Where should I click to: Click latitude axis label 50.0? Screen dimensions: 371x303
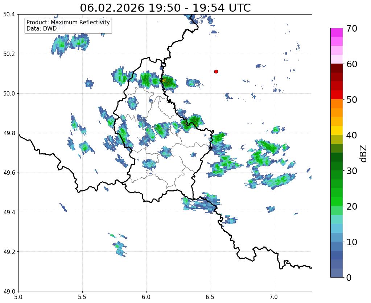(9, 94)
